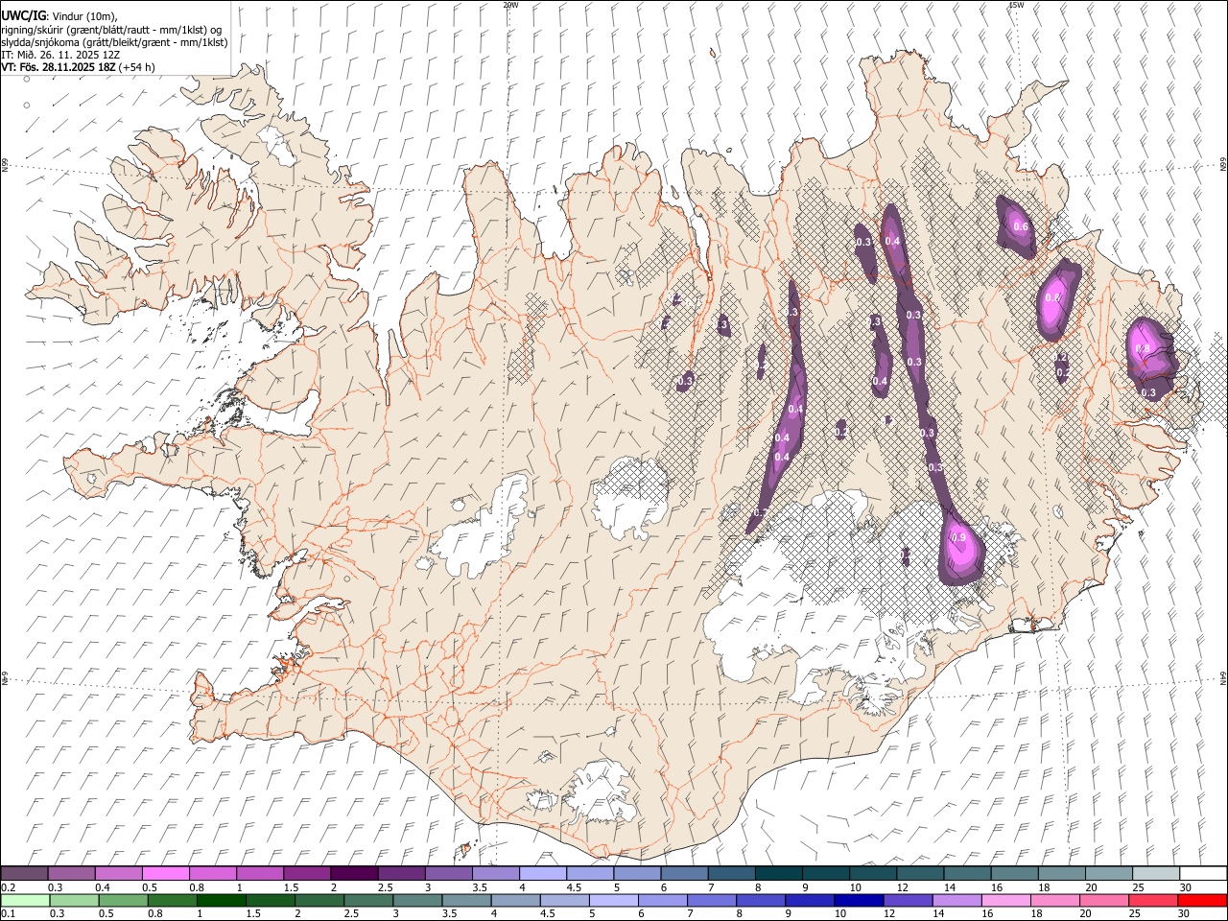Click the 'UWC/IG' title text
Image resolution: width=1228 pixels, height=921 pixels.
tap(23, 16)
